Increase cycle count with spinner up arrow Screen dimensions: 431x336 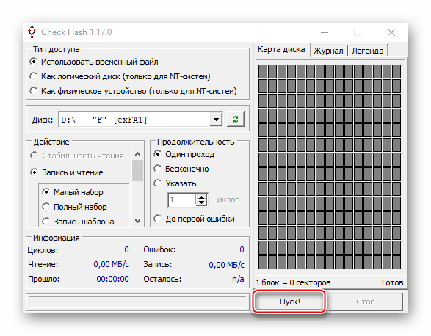[201, 197]
